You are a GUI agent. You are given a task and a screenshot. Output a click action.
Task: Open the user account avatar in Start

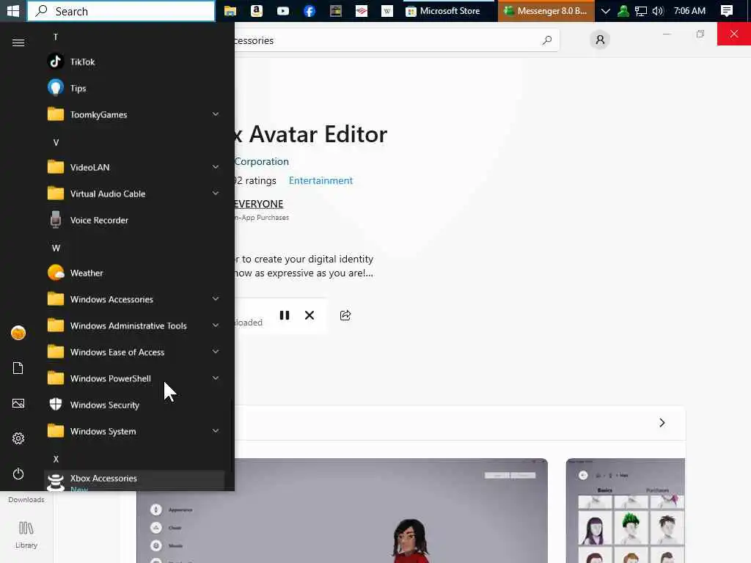click(18, 333)
